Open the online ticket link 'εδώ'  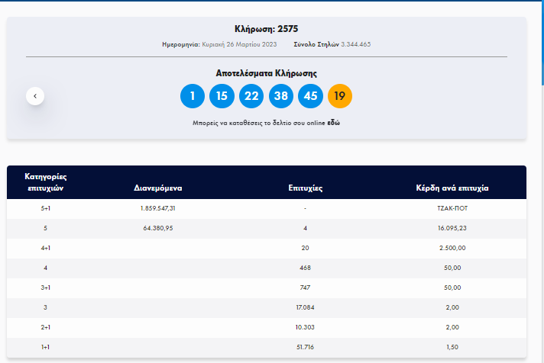click(x=334, y=122)
